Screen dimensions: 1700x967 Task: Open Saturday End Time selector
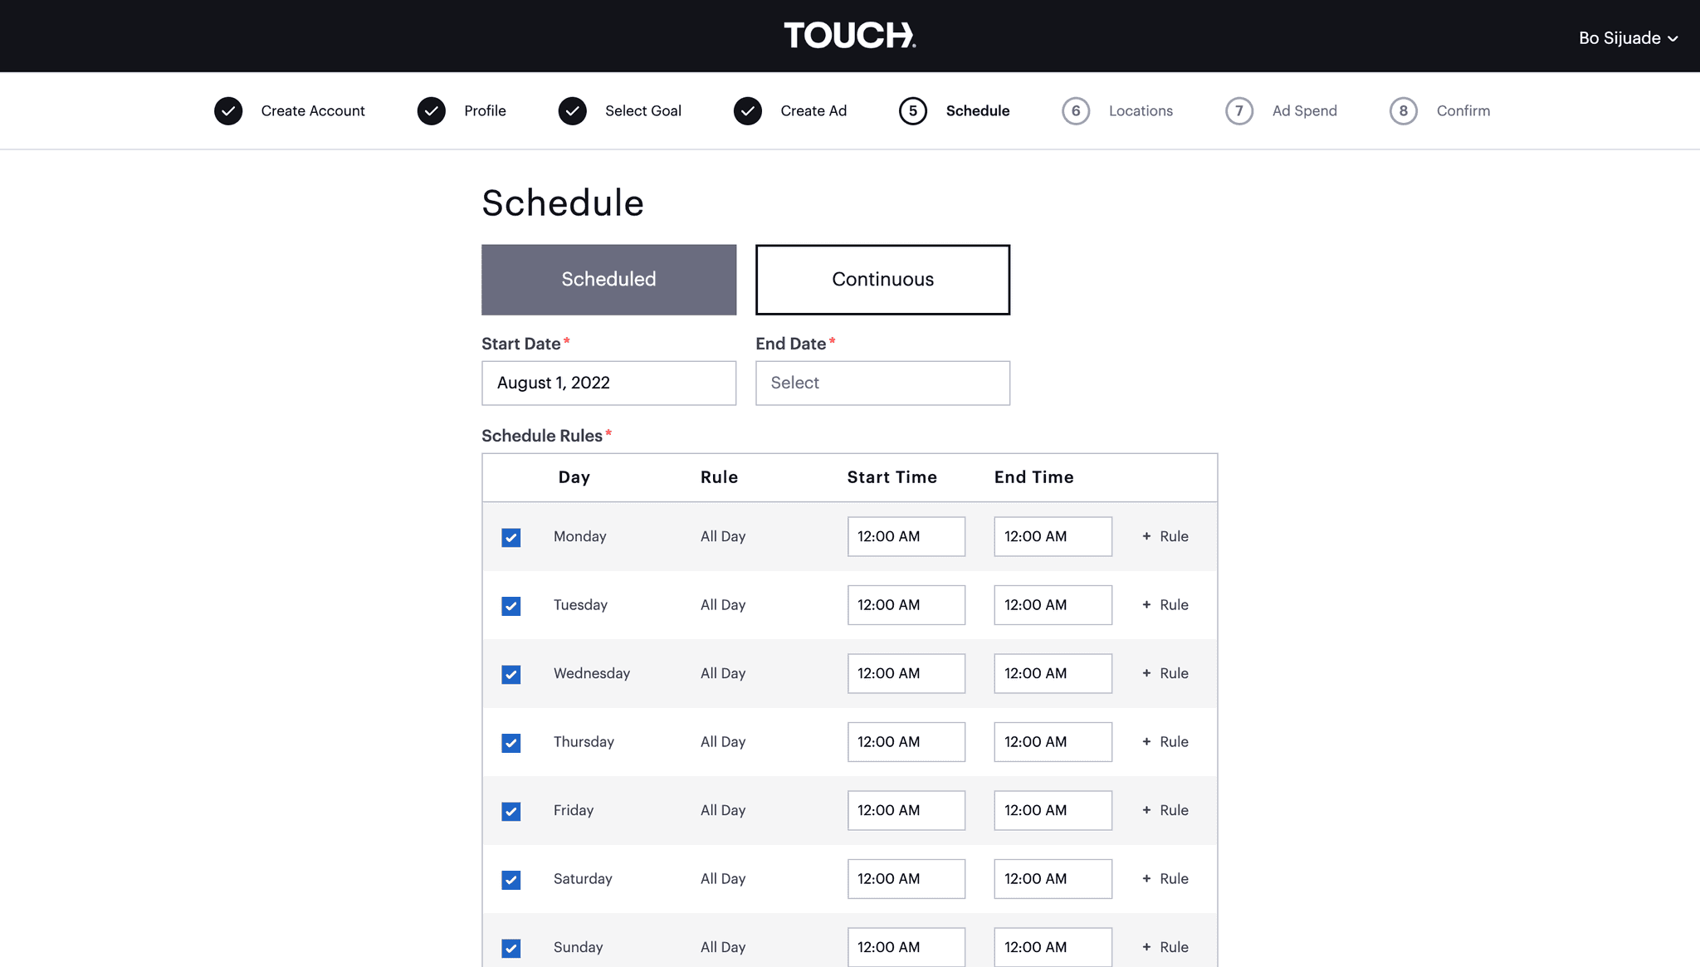(1053, 879)
